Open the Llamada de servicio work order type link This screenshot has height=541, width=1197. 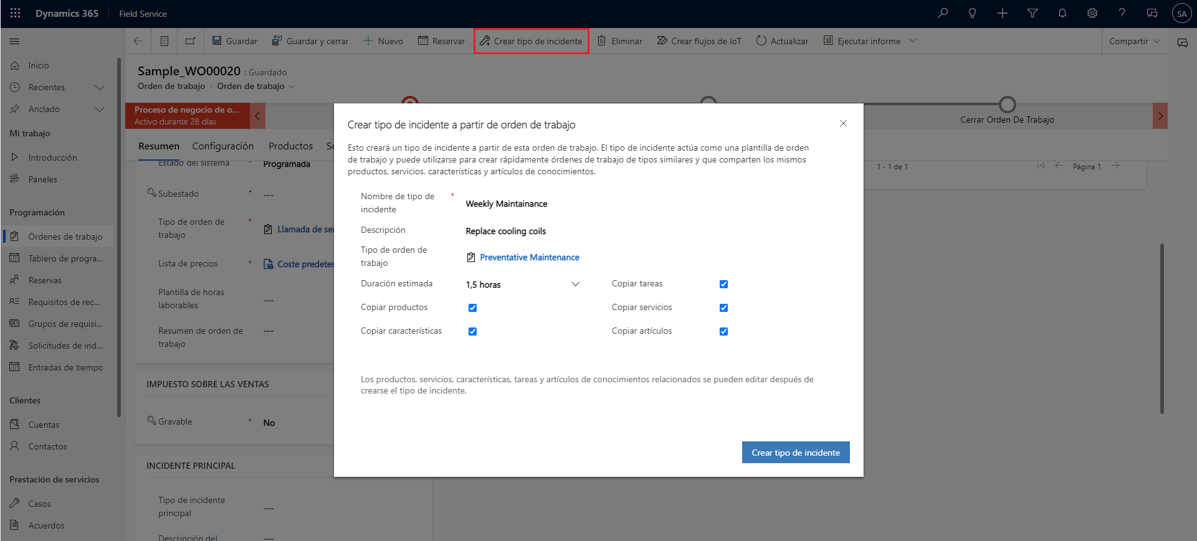point(305,229)
